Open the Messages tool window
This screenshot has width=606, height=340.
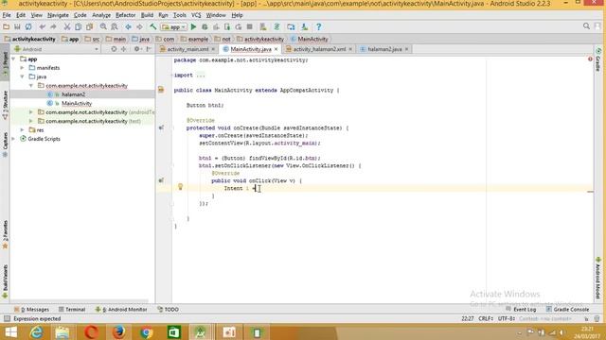pyautogui.click(x=31, y=309)
